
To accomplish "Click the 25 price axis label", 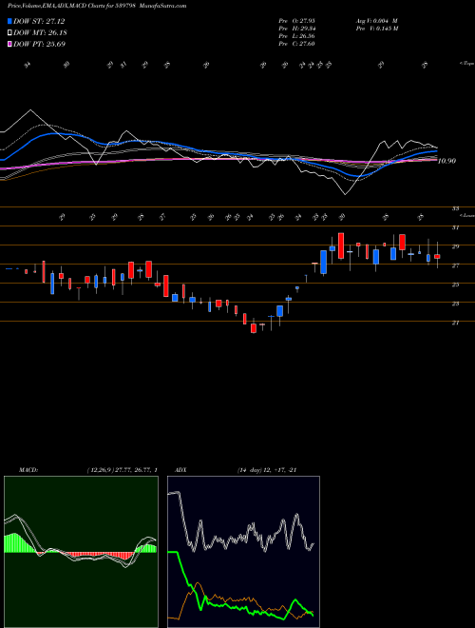I will pos(455,285).
